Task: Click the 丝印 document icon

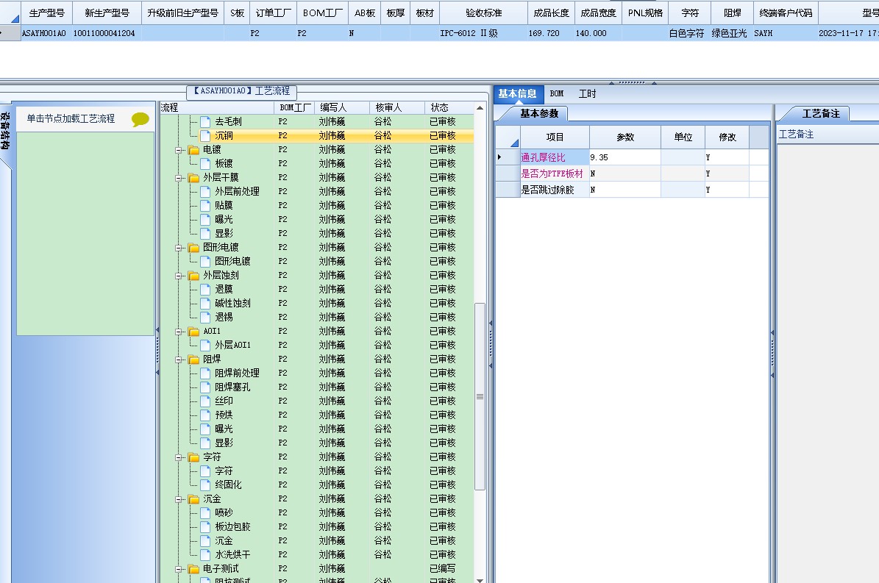Action: click(x=206, y=401)
